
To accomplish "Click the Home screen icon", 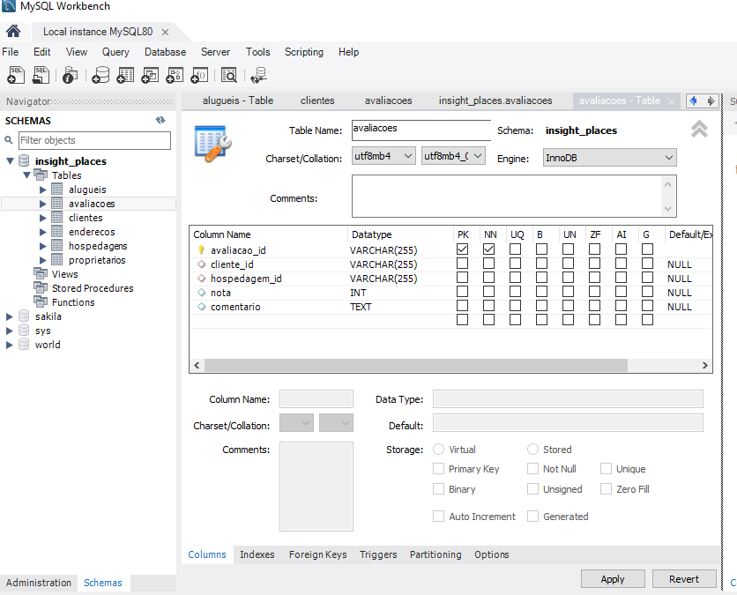I will coord(13,32).
